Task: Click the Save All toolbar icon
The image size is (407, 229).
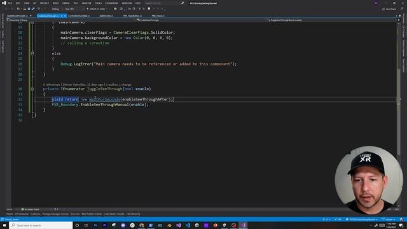Action: (33, 9)
